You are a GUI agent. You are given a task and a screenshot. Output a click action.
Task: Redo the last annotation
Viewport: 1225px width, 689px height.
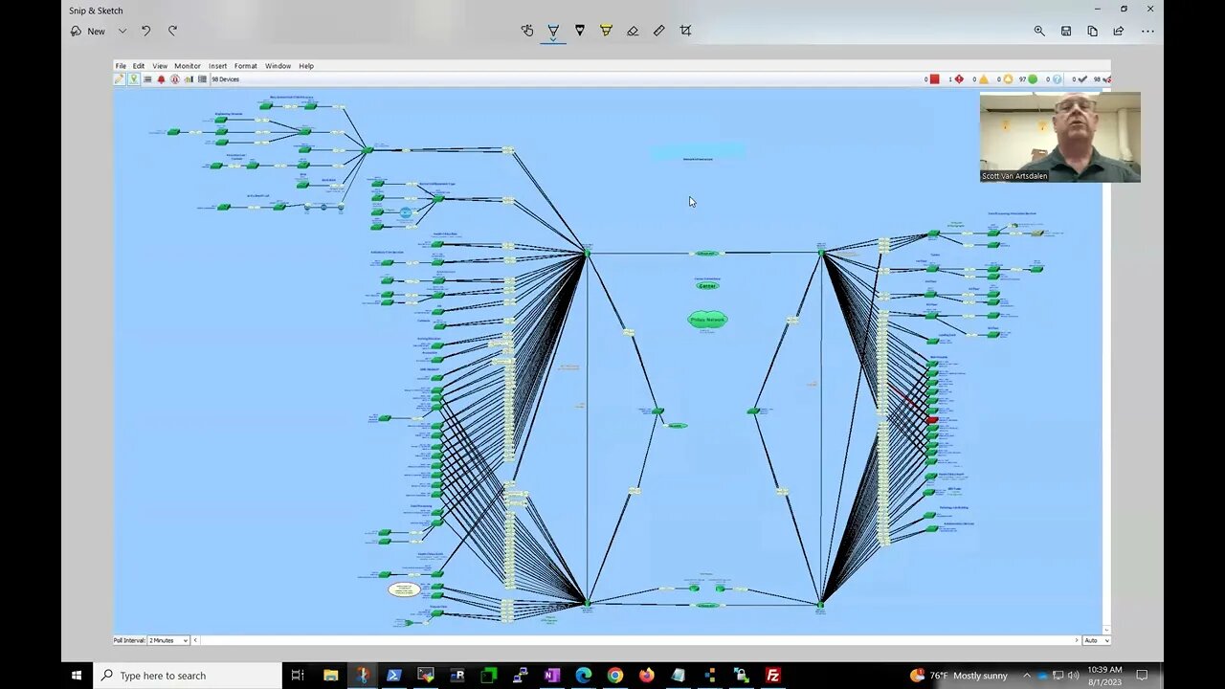click(x=173, y=31)
